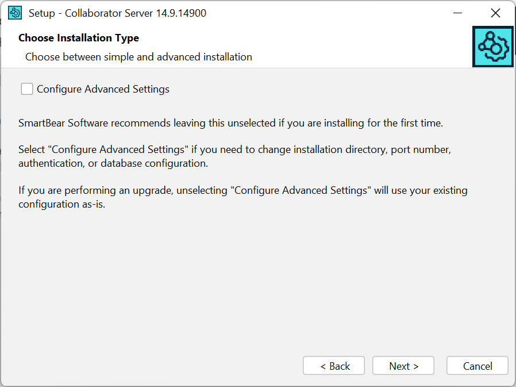Minimize the setup window
Viewport: 516px width, 387px height.
(459, 12)
